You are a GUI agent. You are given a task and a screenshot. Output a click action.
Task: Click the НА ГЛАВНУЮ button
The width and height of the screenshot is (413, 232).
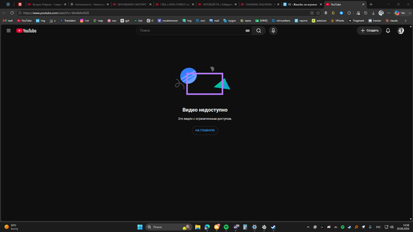tap(205, 130)
